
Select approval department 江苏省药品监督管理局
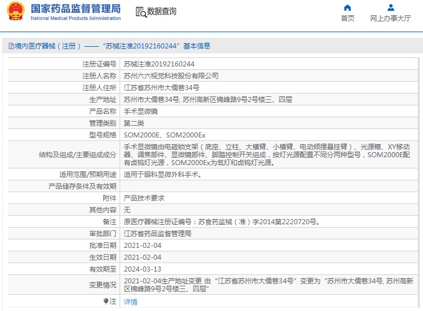click(157, 234)
